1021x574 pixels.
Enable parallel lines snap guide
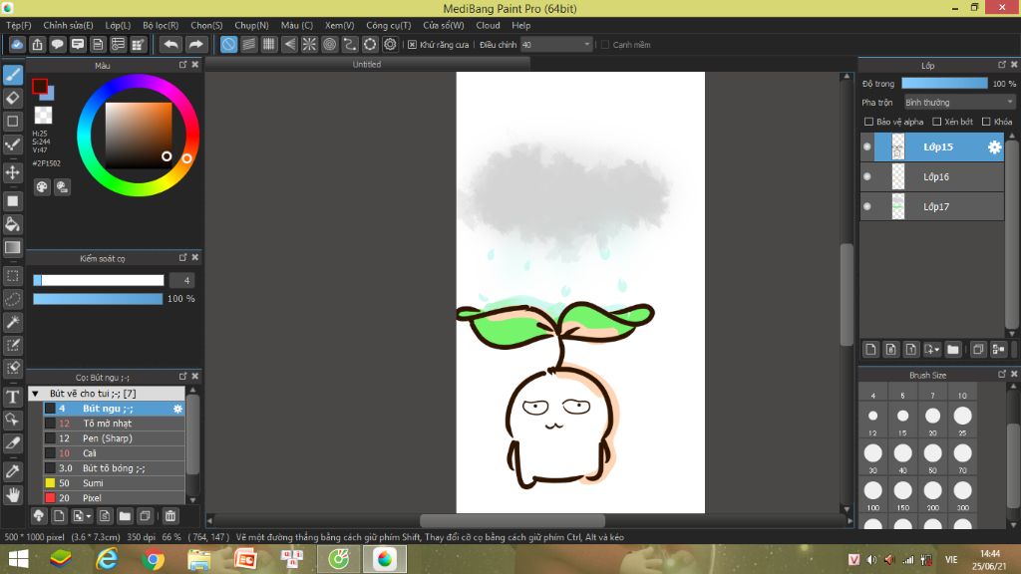click(x=248, y=44)
